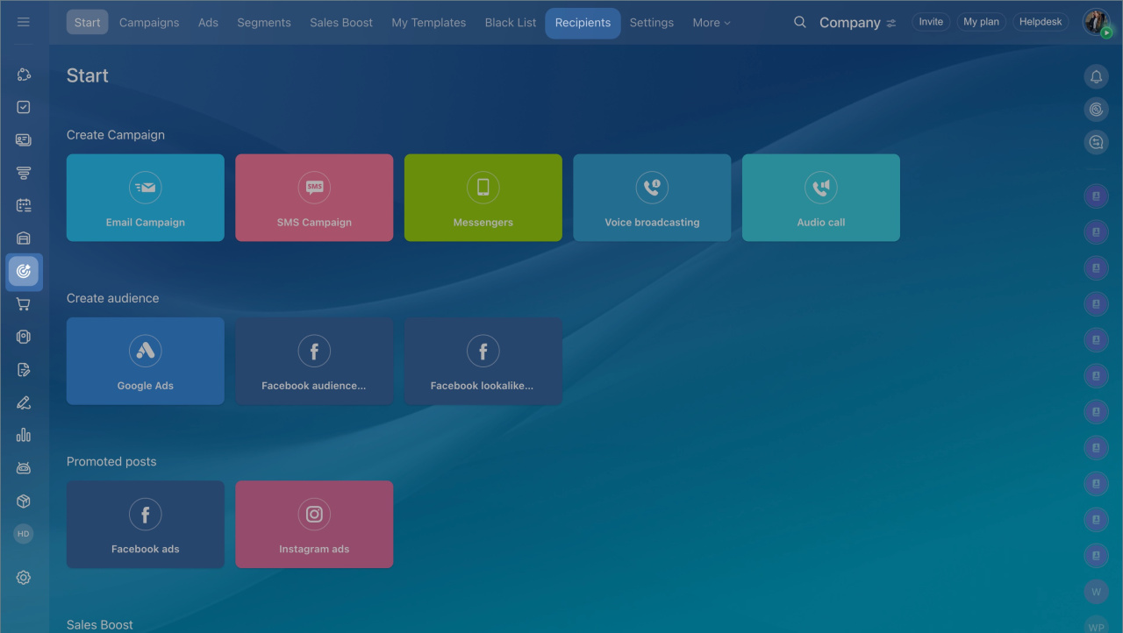Click the Invite button
1123x633 pixels.
click(931, 22)
